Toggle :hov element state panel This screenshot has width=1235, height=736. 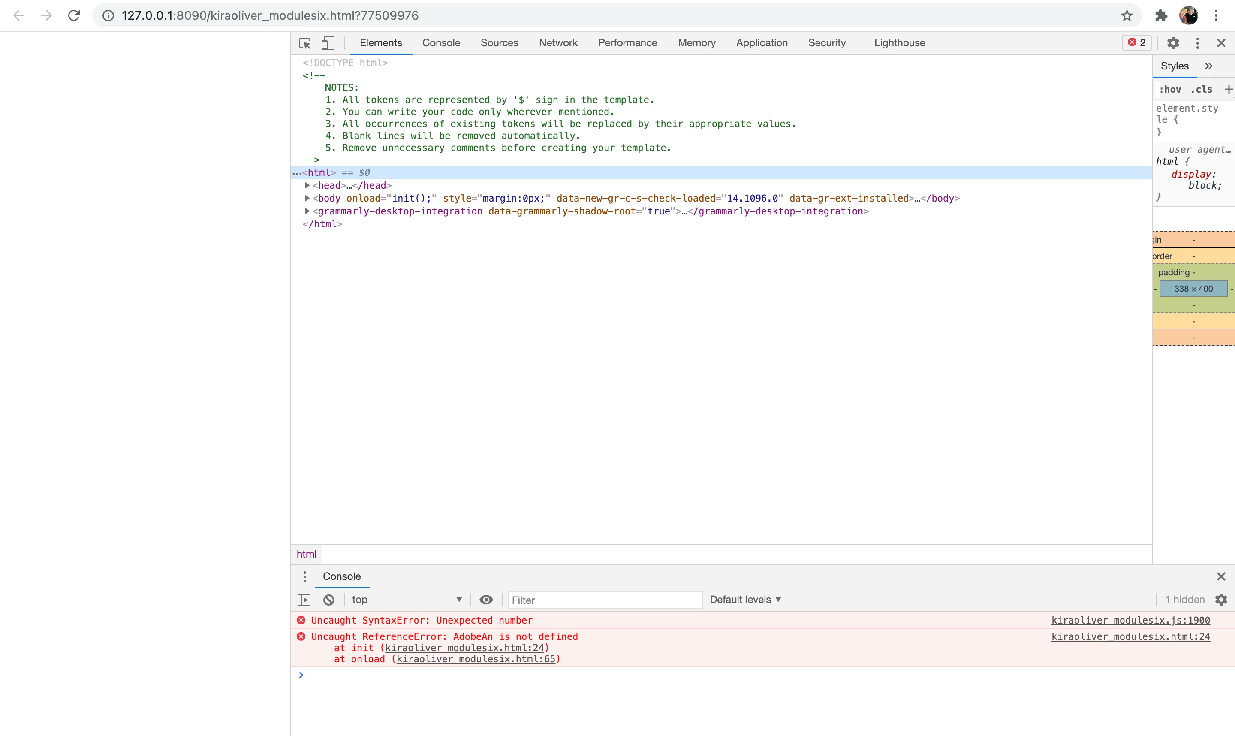tap(1169, 89)
